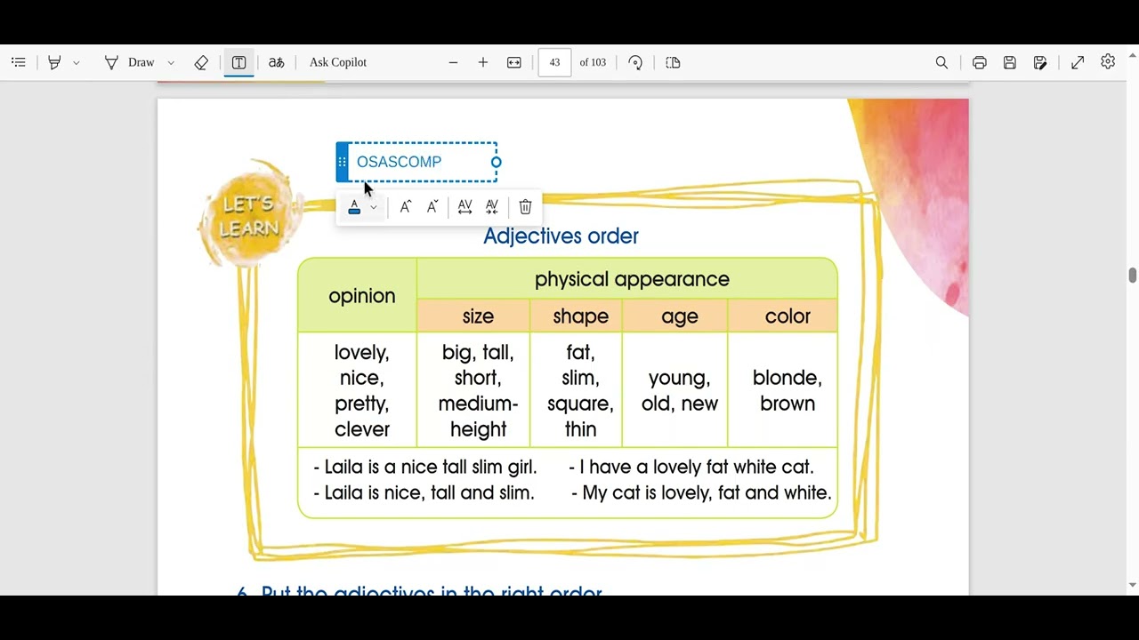1139x640 pixels.
Task: Select the Highlight tool
Action: tap(54, 62)
